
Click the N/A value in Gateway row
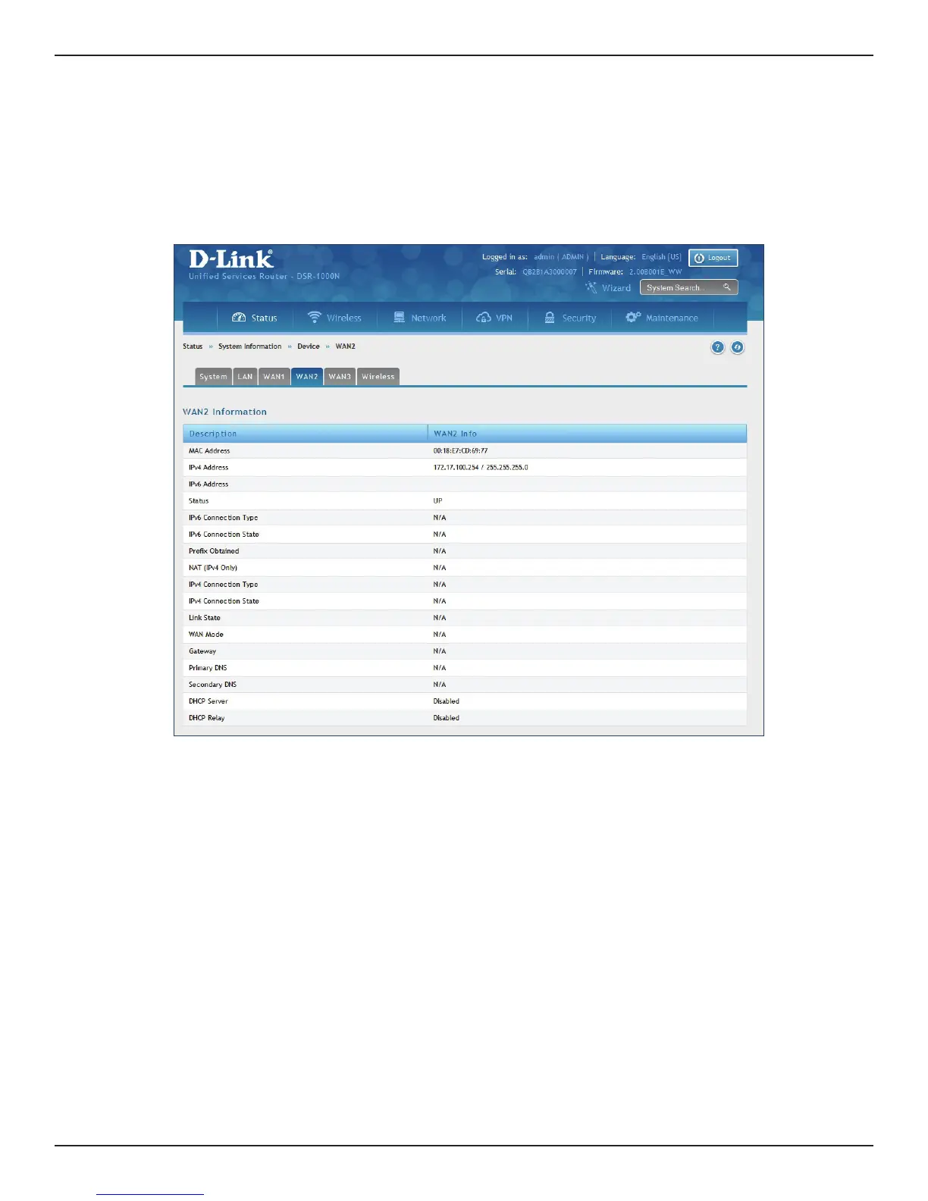[x=440, y=651]
